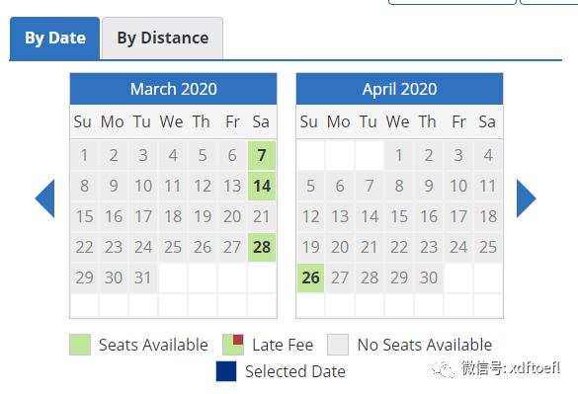
Task: Click April 1 unavailable date cell
Action: pos(399,155)
